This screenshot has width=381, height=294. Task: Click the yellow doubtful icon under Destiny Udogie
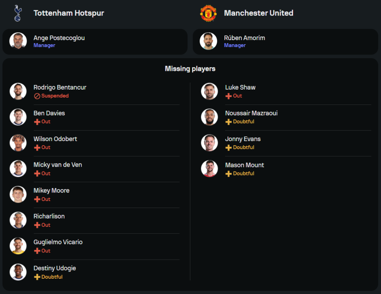[37, 277]
